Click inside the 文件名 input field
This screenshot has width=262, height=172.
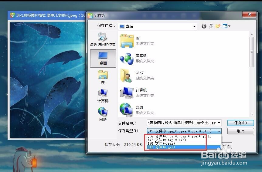click(x=182, y=123)
